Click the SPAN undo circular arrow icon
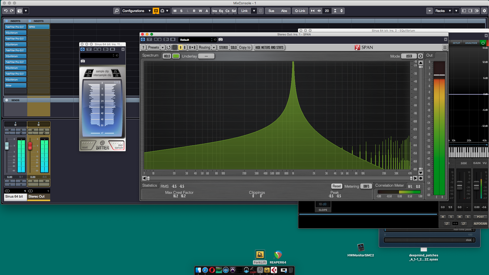Screen dimensions: 489x275 [x=169, y=48]
